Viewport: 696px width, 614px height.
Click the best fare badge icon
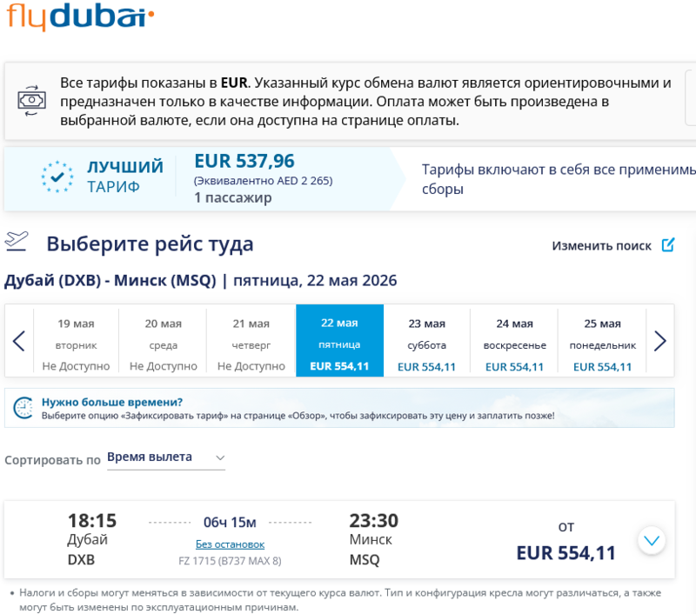[x=57, y=177]
